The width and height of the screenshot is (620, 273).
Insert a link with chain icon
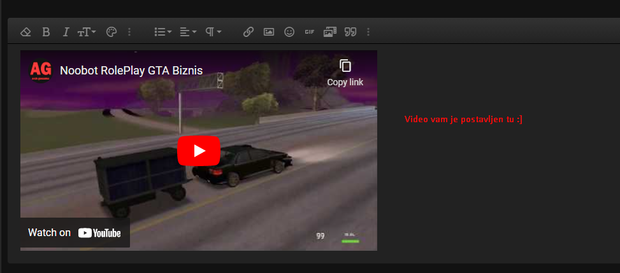(x=249, y=32)
